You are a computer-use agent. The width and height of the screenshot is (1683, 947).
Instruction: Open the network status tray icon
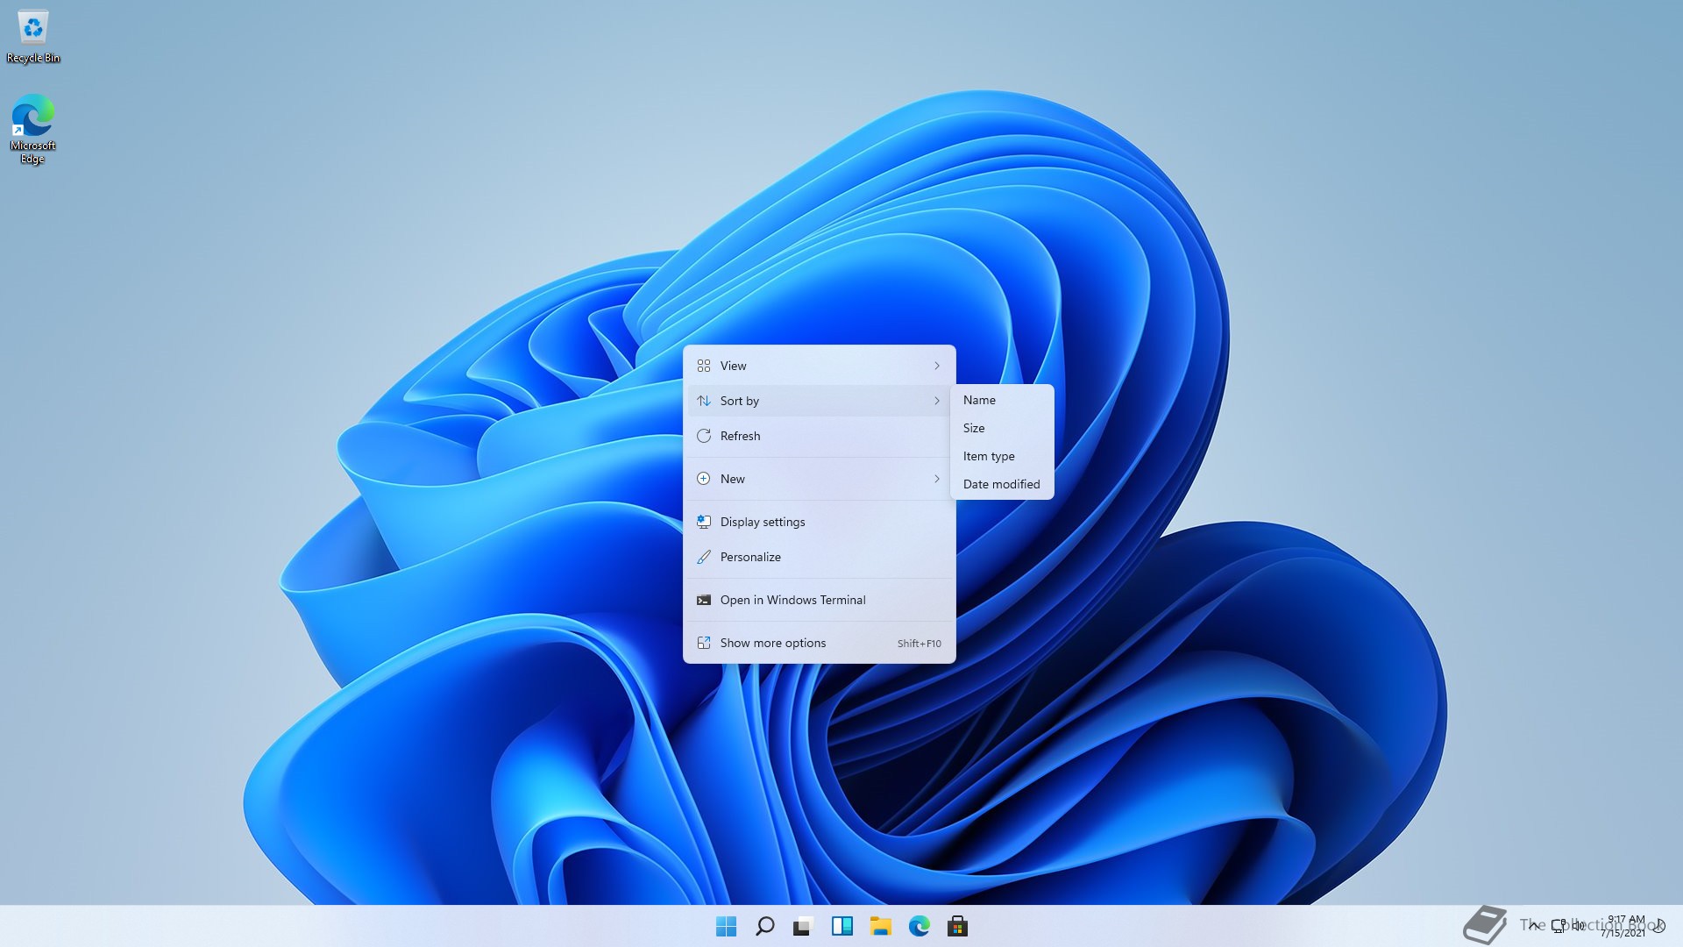click(x=1559, y=925)
